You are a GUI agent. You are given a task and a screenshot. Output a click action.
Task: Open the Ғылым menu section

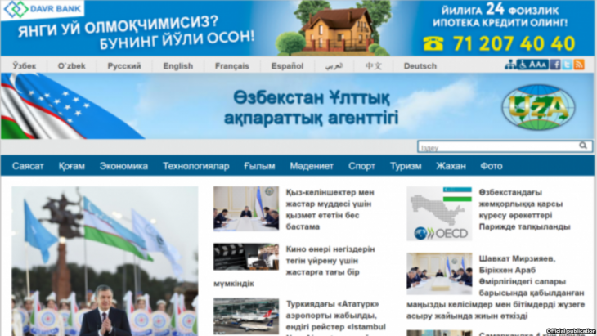pyautogui.click(x=259, y=166)
